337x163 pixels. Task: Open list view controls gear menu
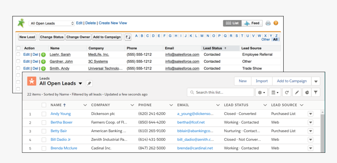tap(261, 92)
